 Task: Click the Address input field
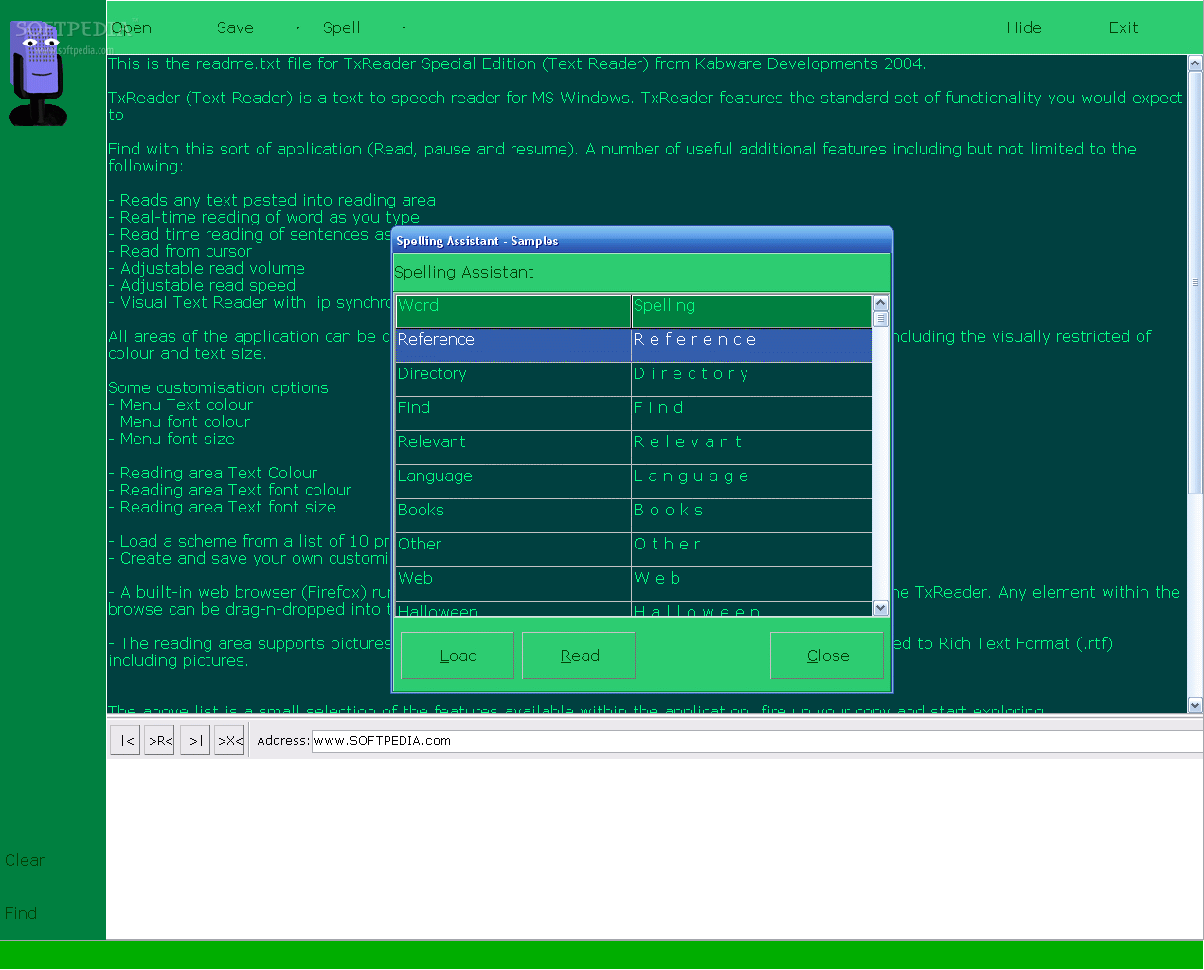click(757, 741)
